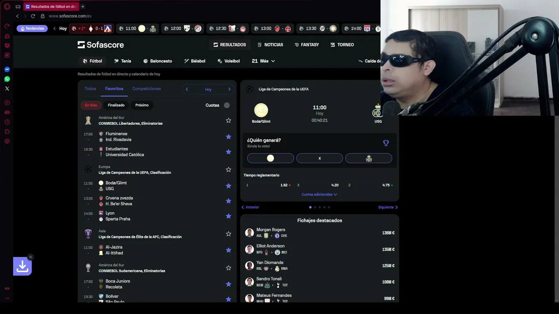Viewport: 559px width, 314px height.
Task: Click the address bar URL field
Action: (x=70, y=16)
